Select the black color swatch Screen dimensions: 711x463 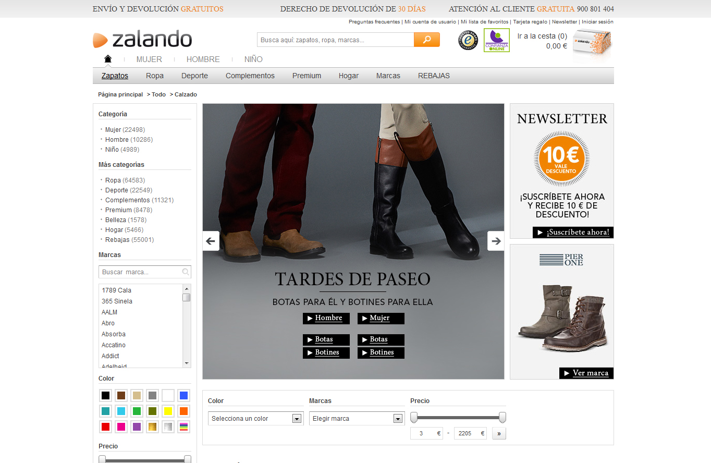click(x=106, y=395)
